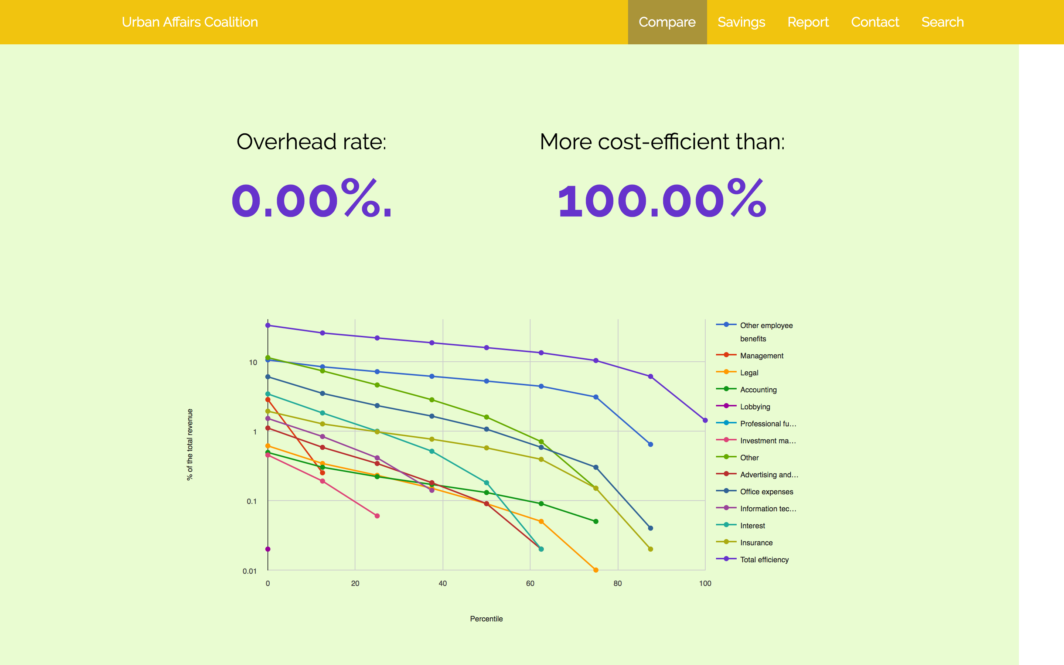1064x665 pixels.
Task: Toggle the Legal series in legend
Action: [749, 373]
